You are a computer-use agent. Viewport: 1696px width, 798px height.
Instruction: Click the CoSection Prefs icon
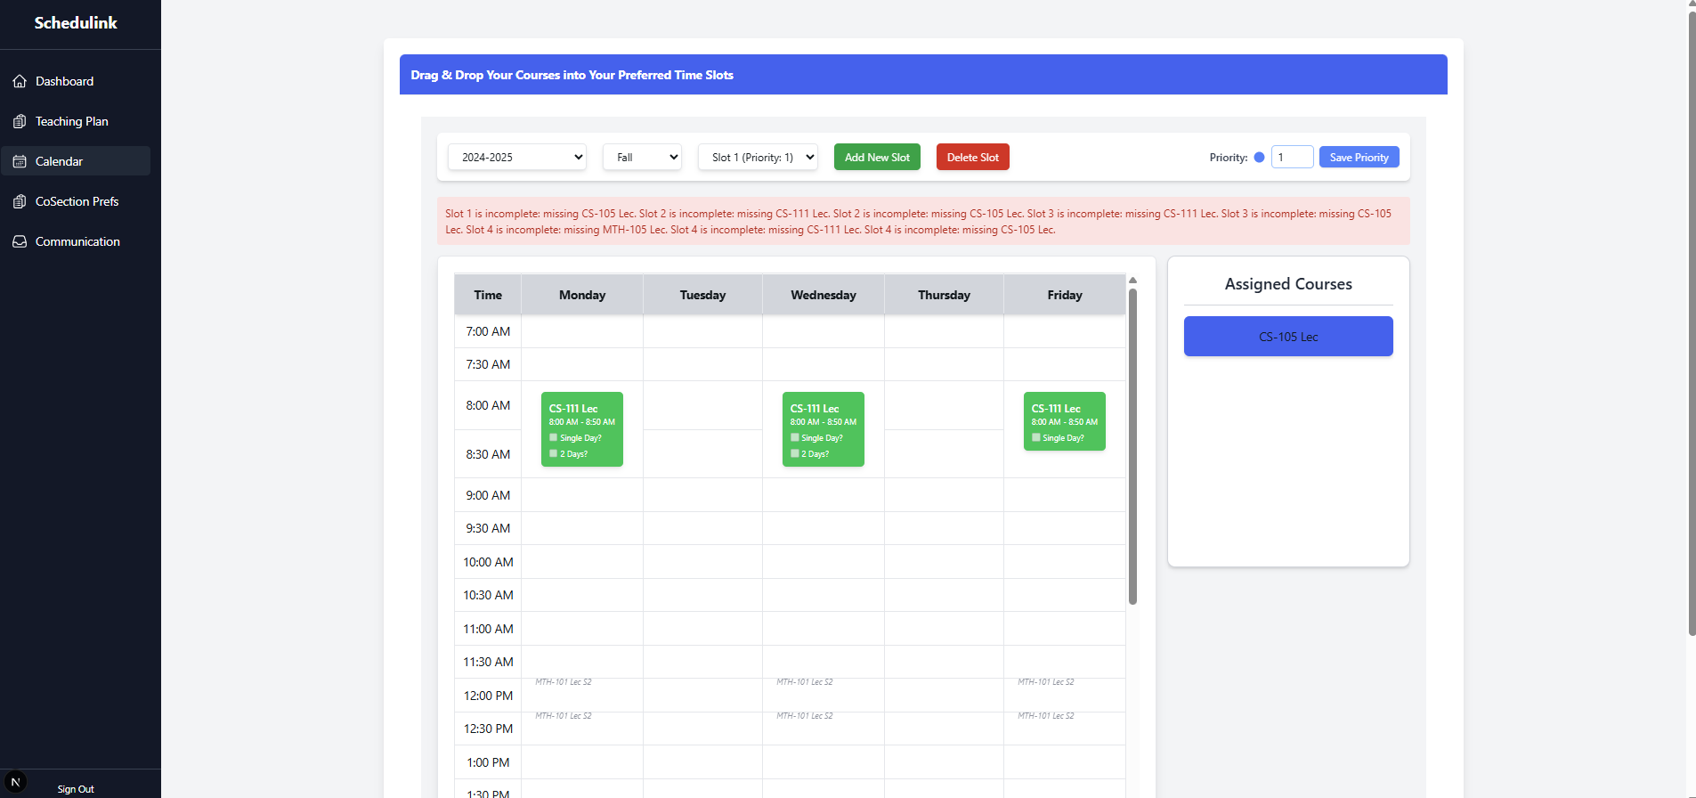20,201
